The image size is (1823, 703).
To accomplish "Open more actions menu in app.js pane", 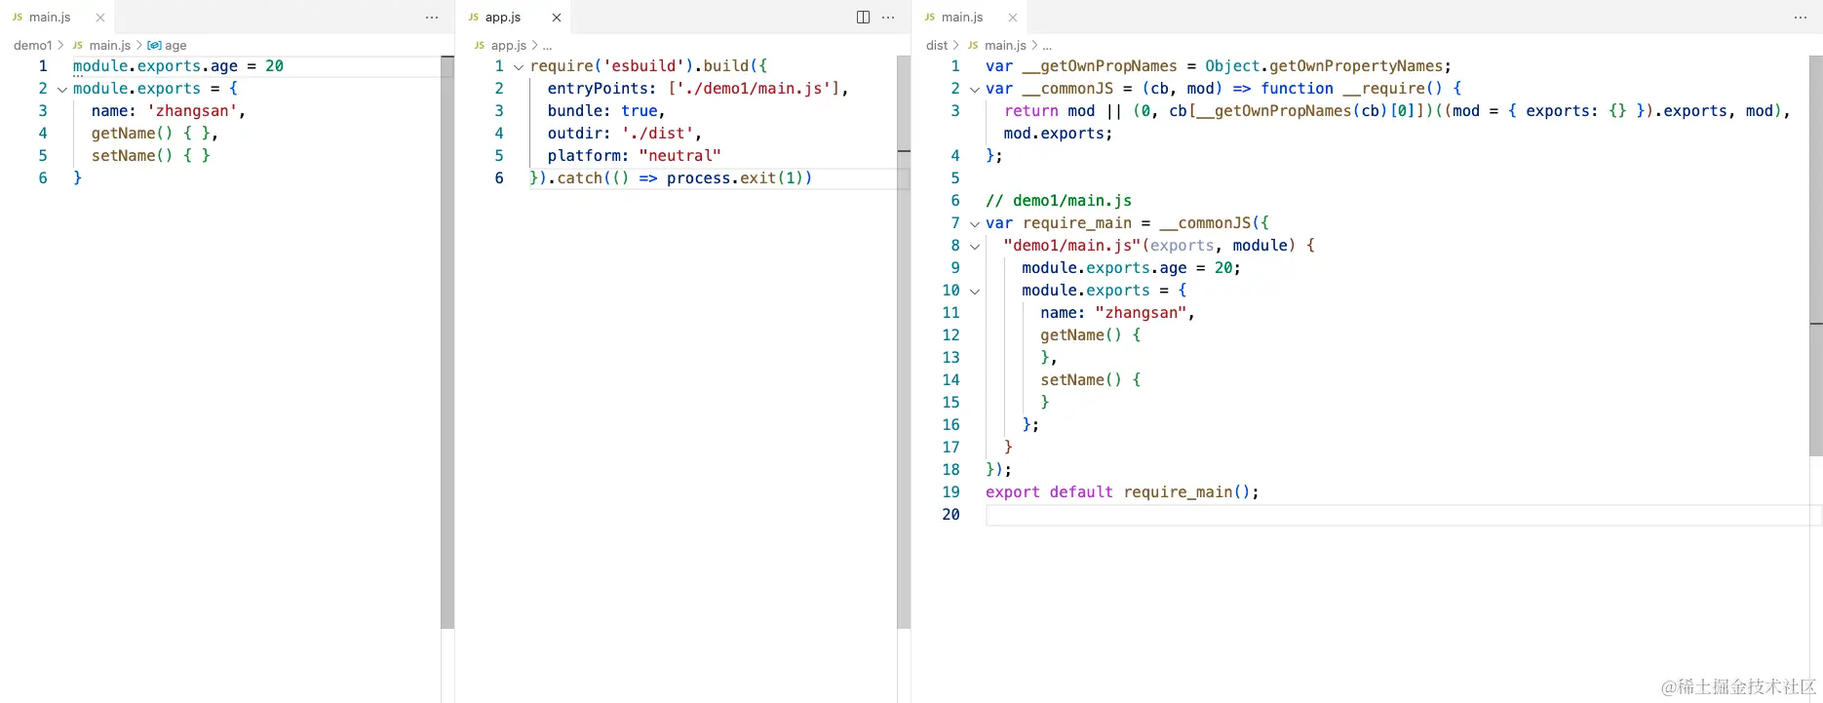I will tap(888, 18).
